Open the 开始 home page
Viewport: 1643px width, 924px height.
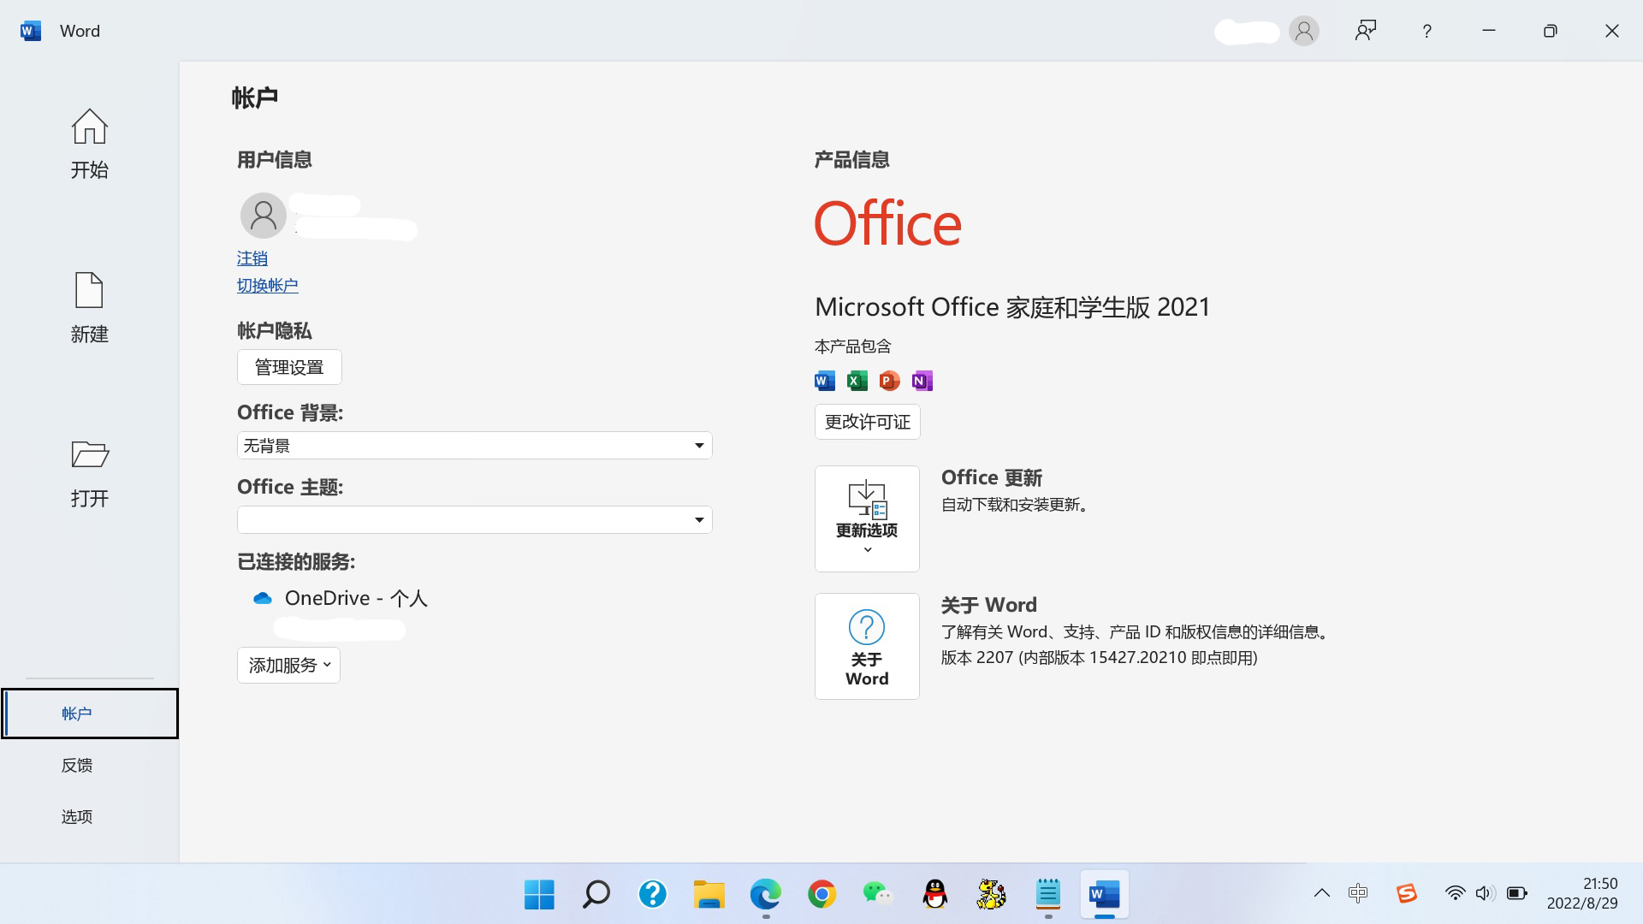(89, 144)
